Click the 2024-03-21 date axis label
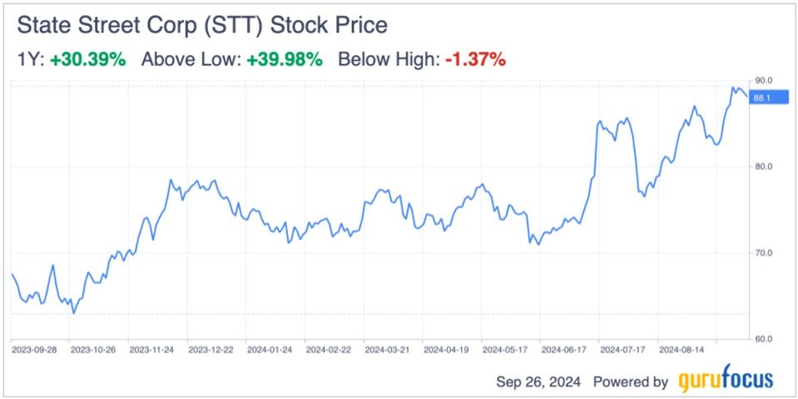The image size is (798, 399). tap(389, 349)
